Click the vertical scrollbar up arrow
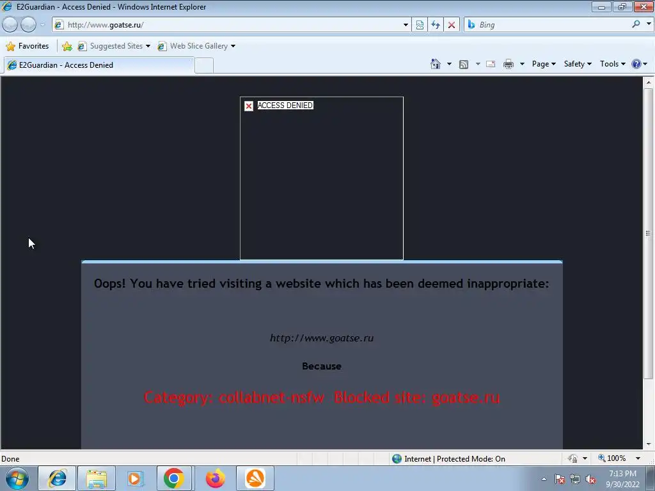 click(x=649, y=82)
